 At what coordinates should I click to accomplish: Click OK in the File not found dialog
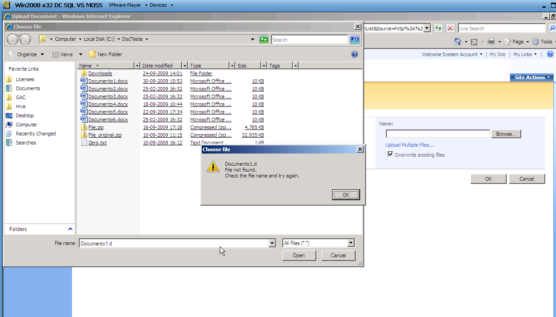pyautogui.click(x=346, y=195)
